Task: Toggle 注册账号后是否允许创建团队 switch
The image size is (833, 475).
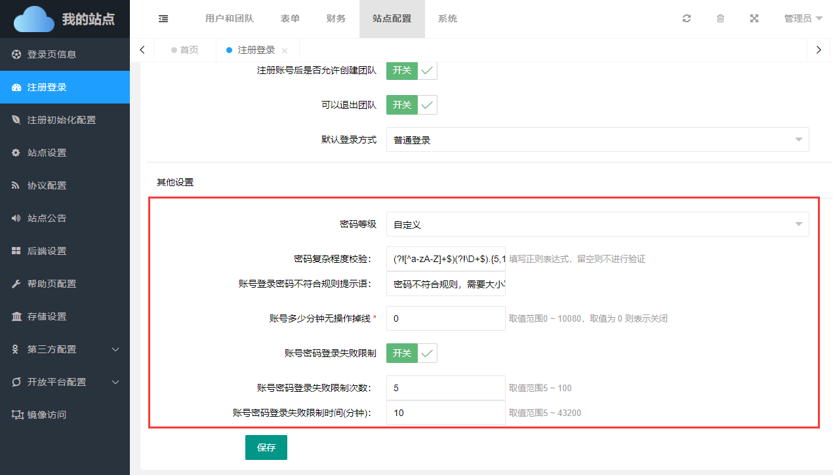Action: coord(411,70)
